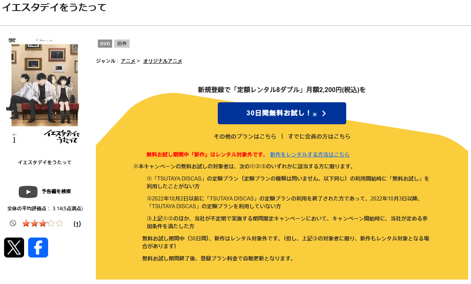This screenshot has height=284, width=471.
Task: Click the 旧作 tag badge
Action: click(122, 44)
